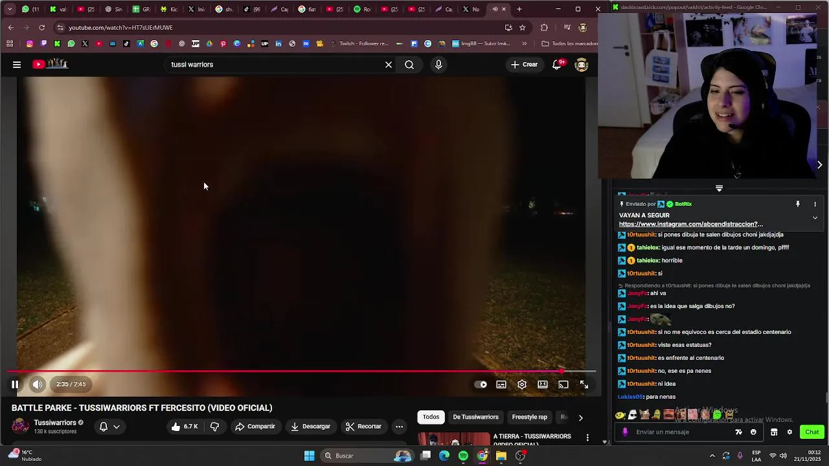
Task: Open the Chrome extensions puzzle icon
Action: point(544,27)
